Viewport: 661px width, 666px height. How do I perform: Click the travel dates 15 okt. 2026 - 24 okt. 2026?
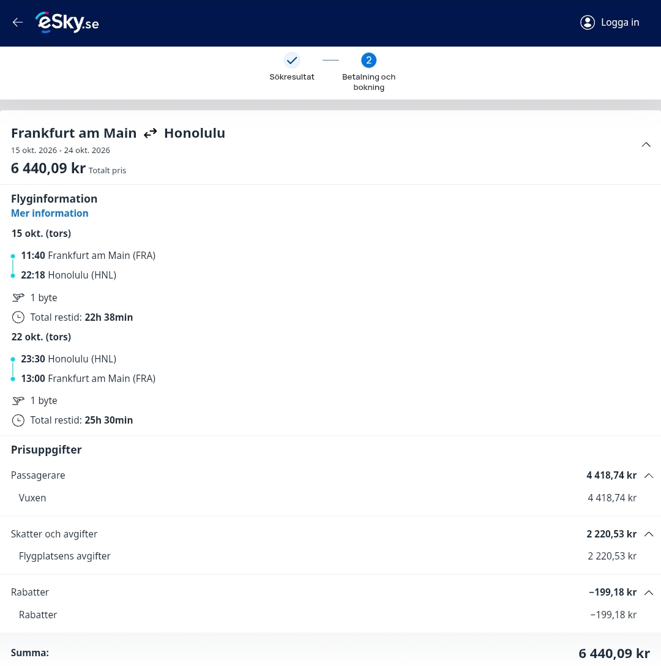coord(61,151)
